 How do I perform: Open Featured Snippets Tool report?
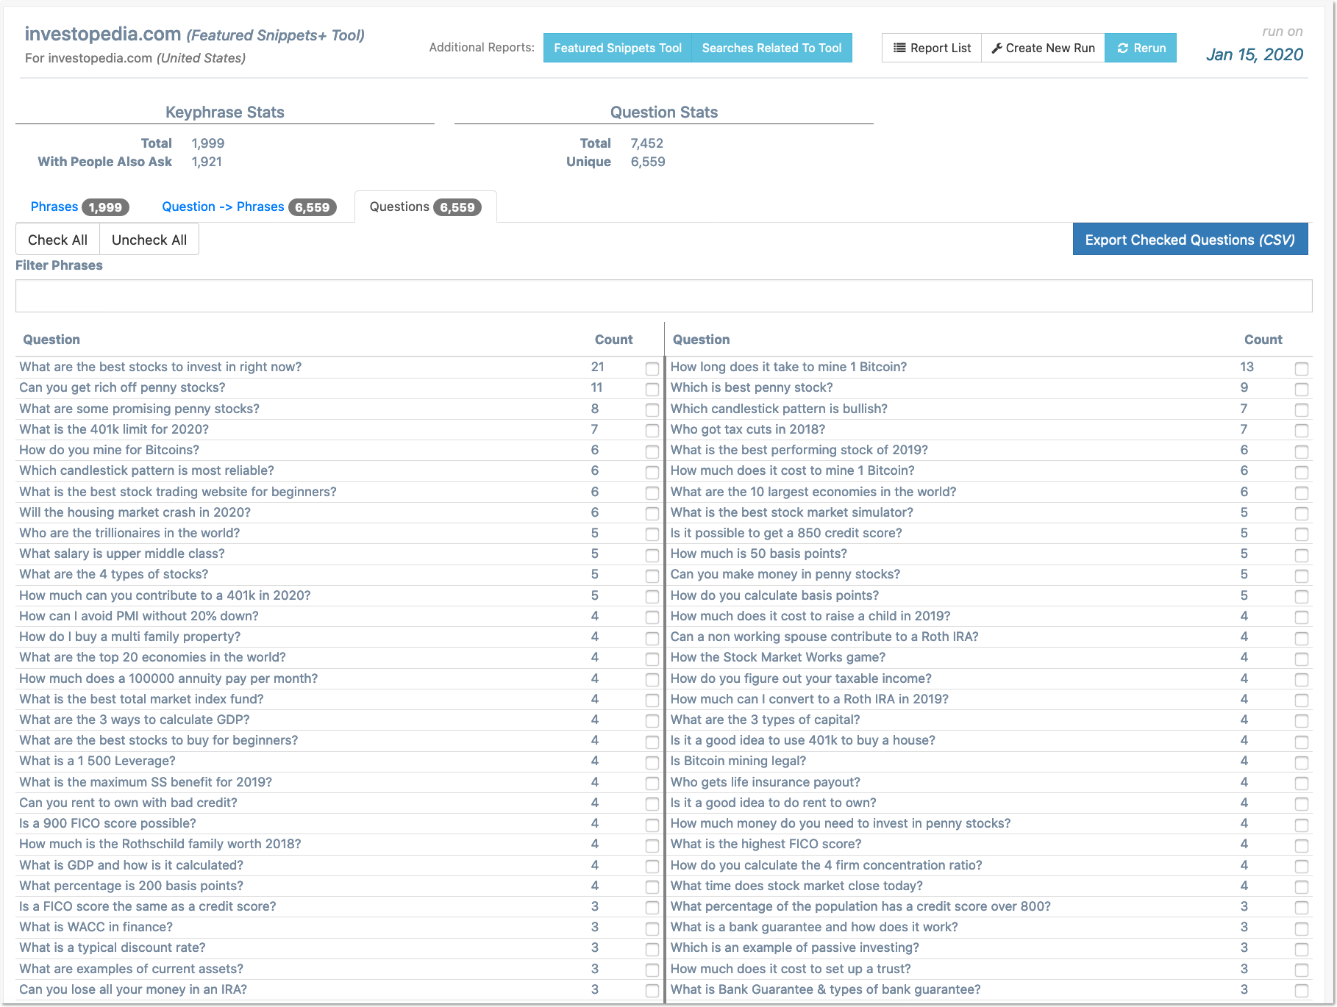coord(618,48)
